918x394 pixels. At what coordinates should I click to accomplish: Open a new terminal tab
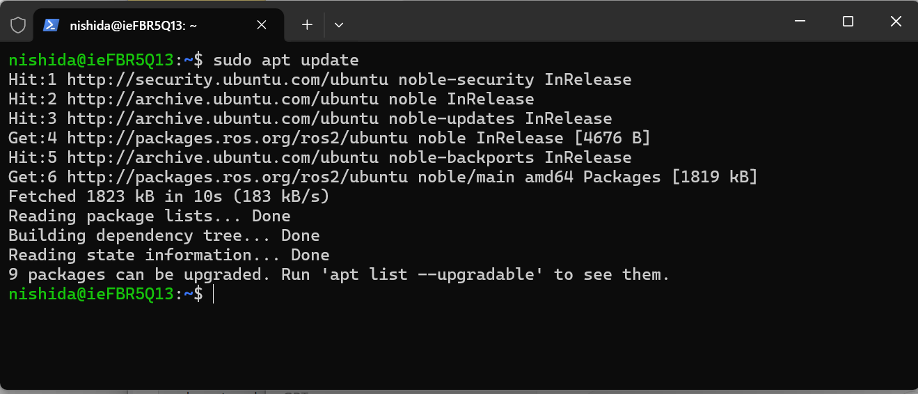[307, 25]
